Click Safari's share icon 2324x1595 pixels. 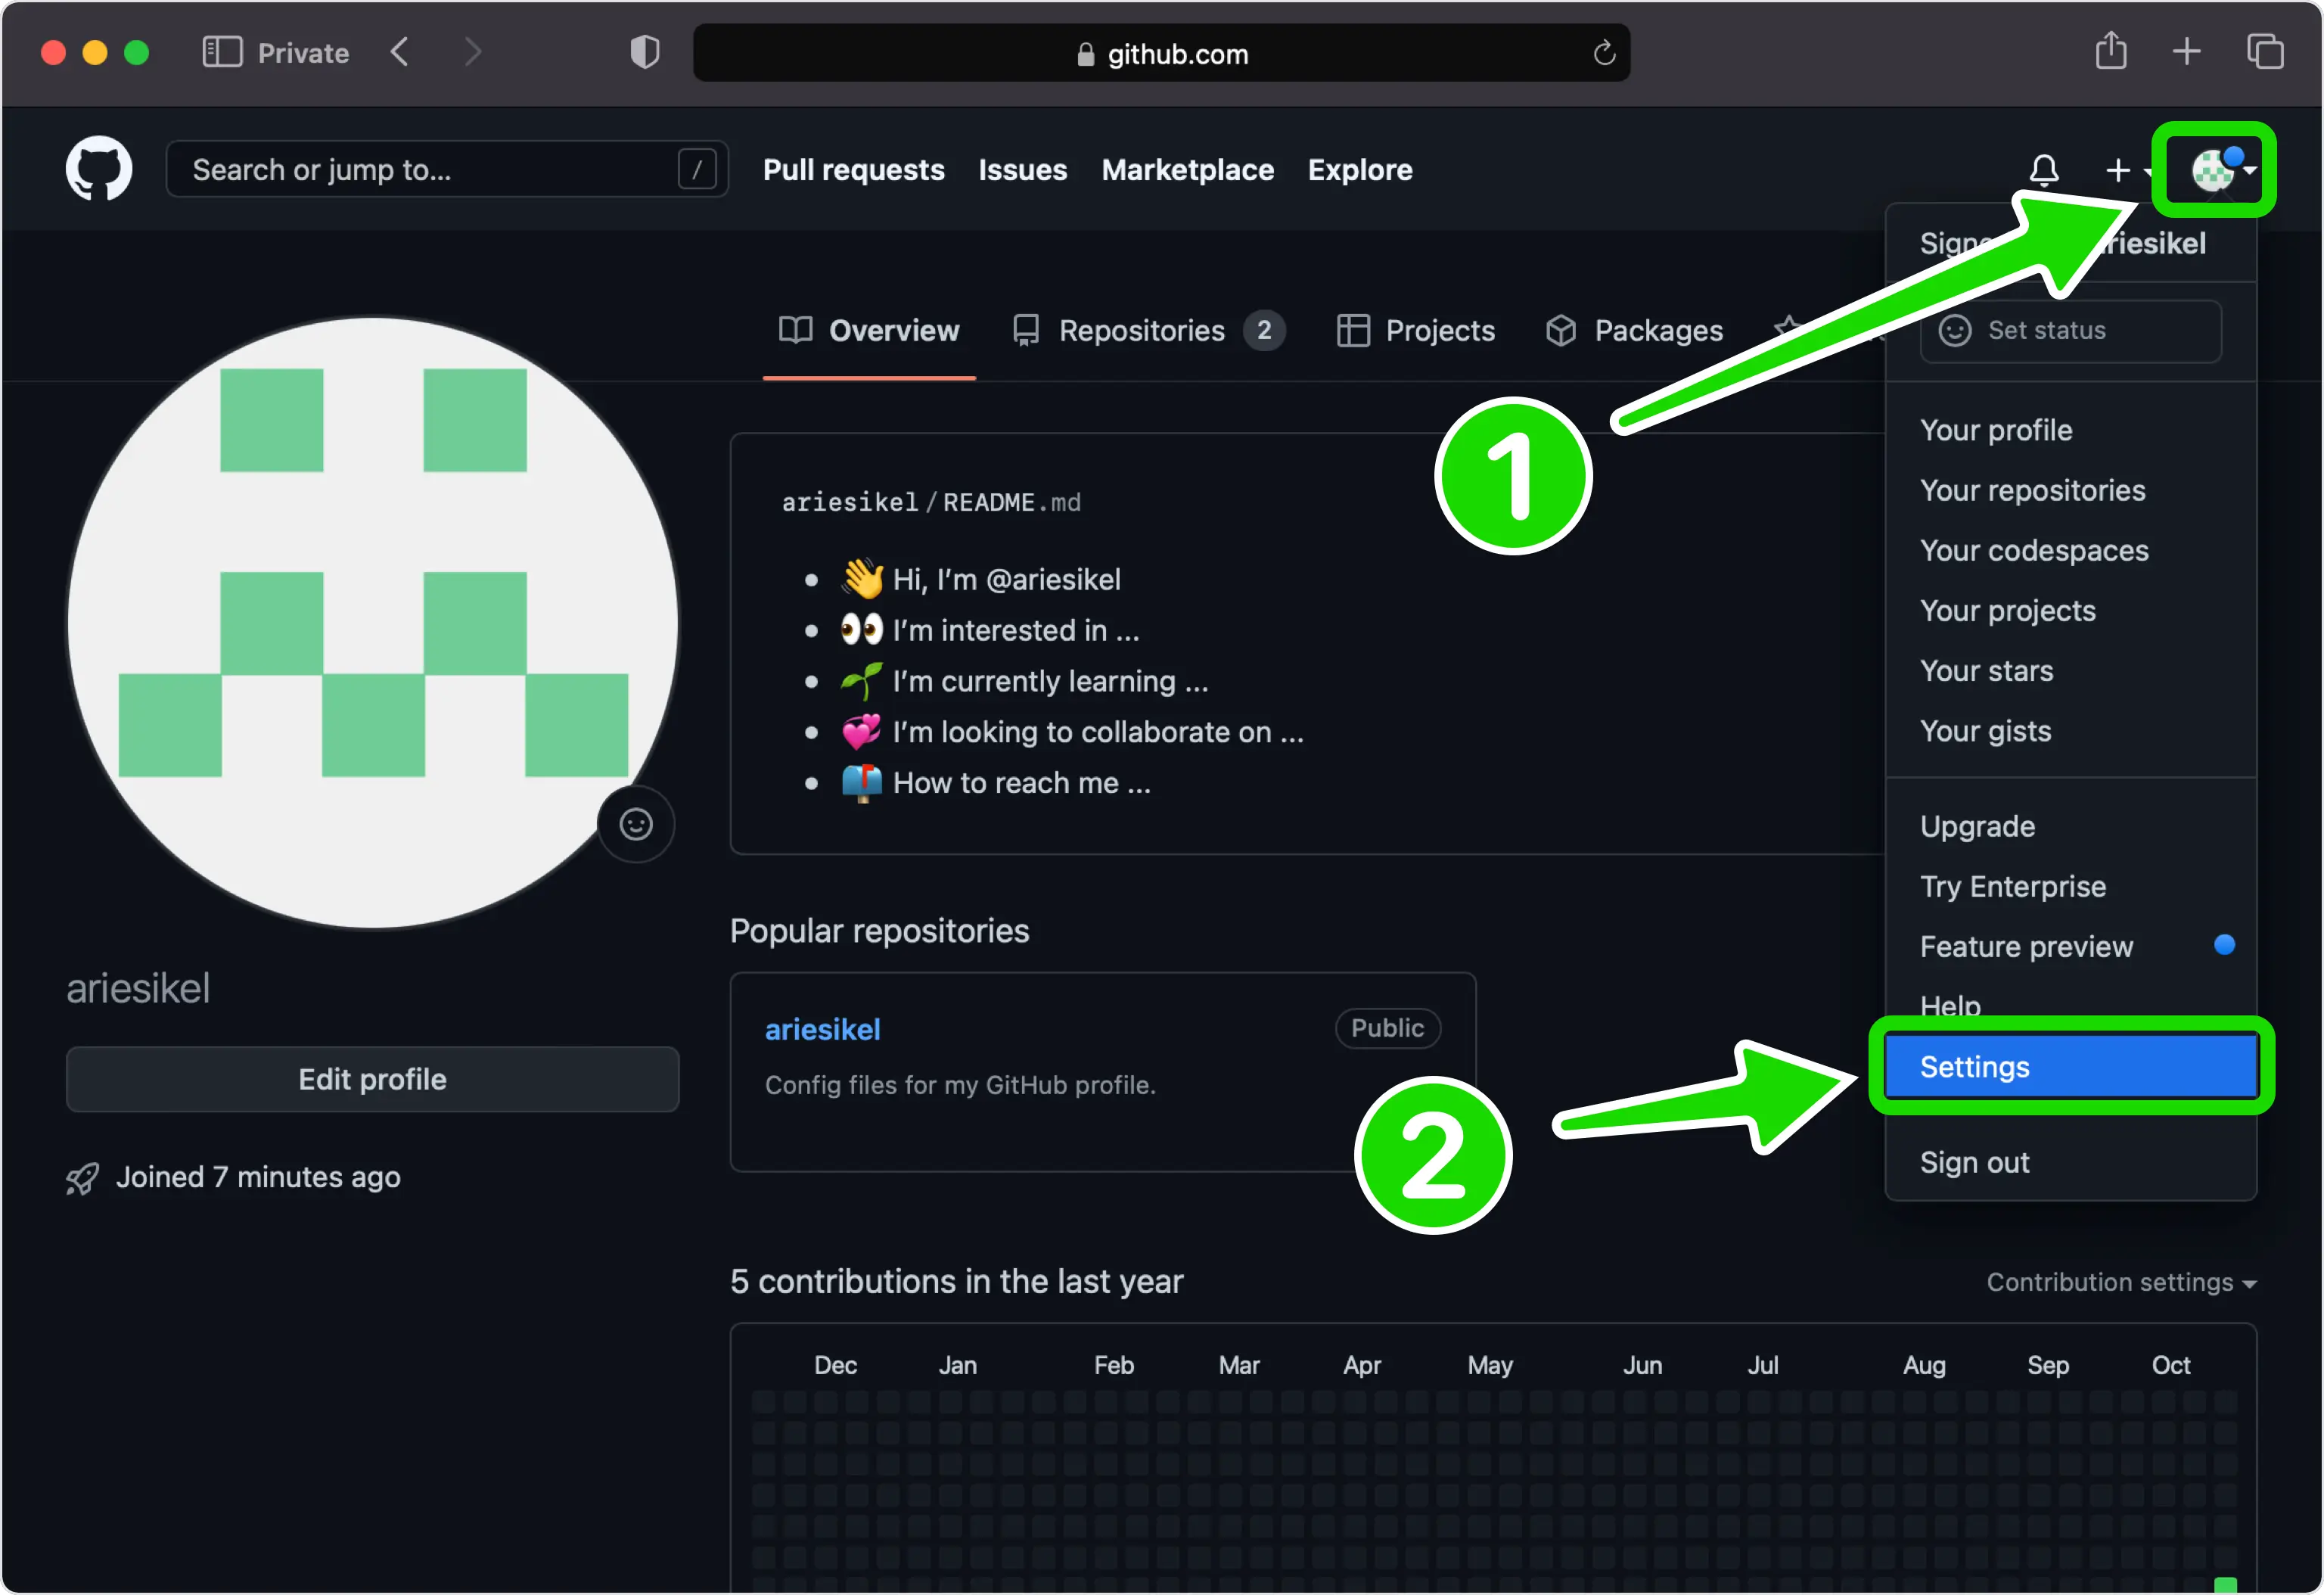2110,50
